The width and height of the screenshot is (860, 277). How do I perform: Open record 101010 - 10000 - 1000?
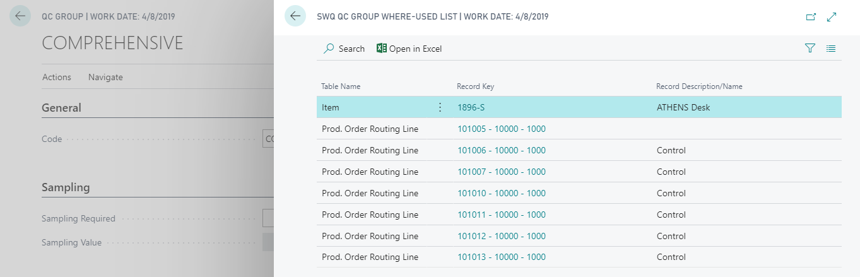point(501,193)
